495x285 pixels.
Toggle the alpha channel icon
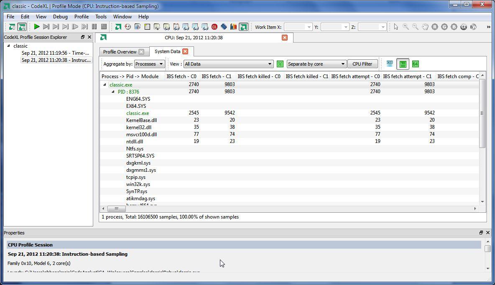(x=463, y=27)
